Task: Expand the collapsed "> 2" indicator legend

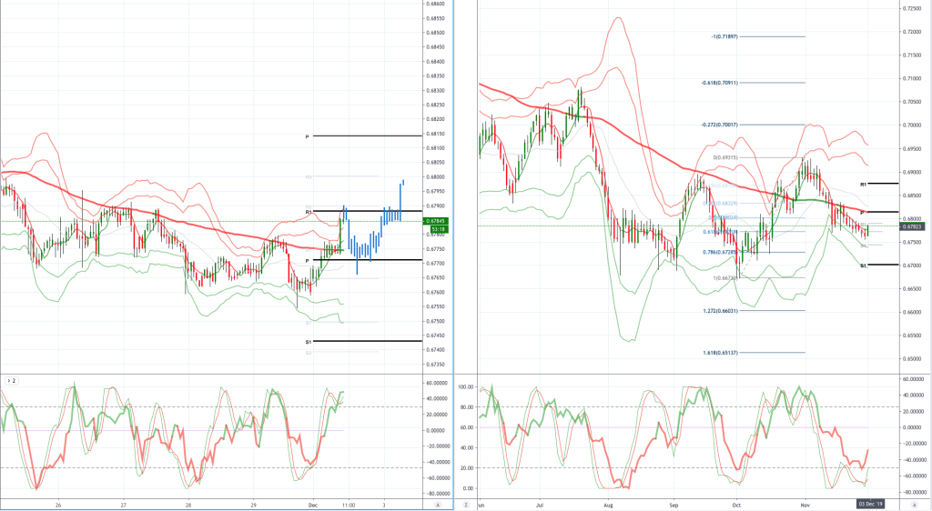Action: click(11, 381)
